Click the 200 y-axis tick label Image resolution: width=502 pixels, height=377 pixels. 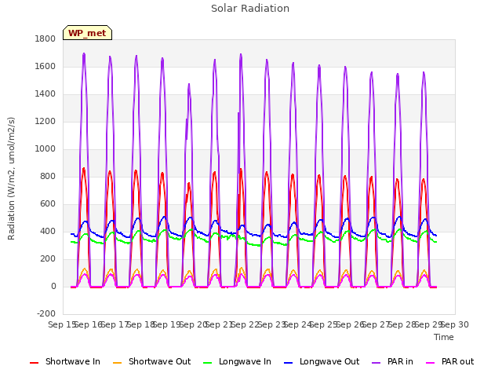click(x=48, y=259)
